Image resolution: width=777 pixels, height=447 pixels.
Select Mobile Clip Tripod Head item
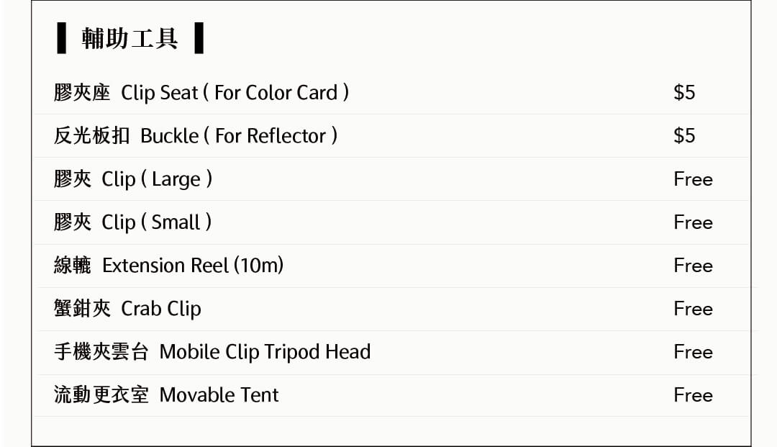click(x=212, y=352)
